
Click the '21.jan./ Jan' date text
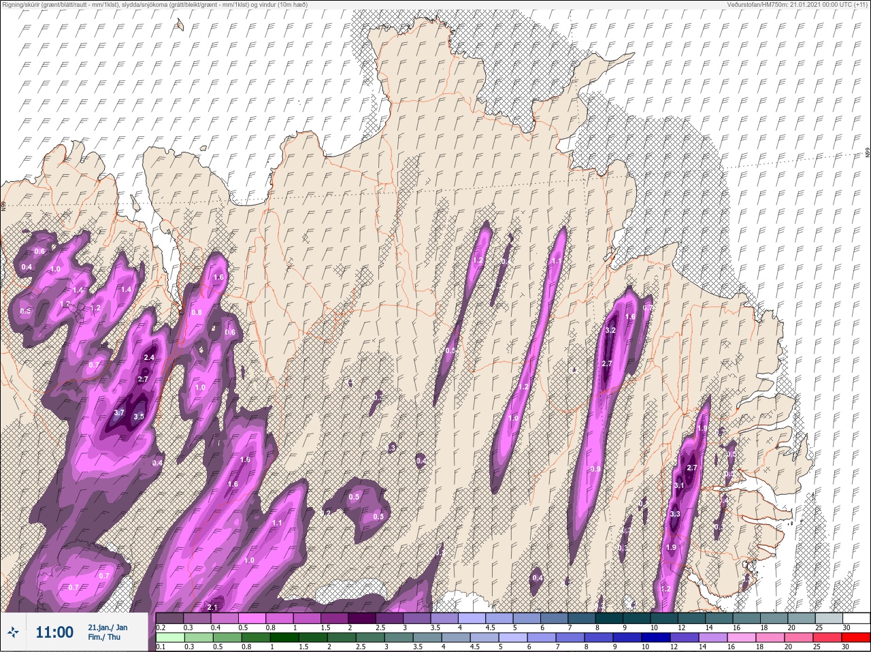(108, 627)
